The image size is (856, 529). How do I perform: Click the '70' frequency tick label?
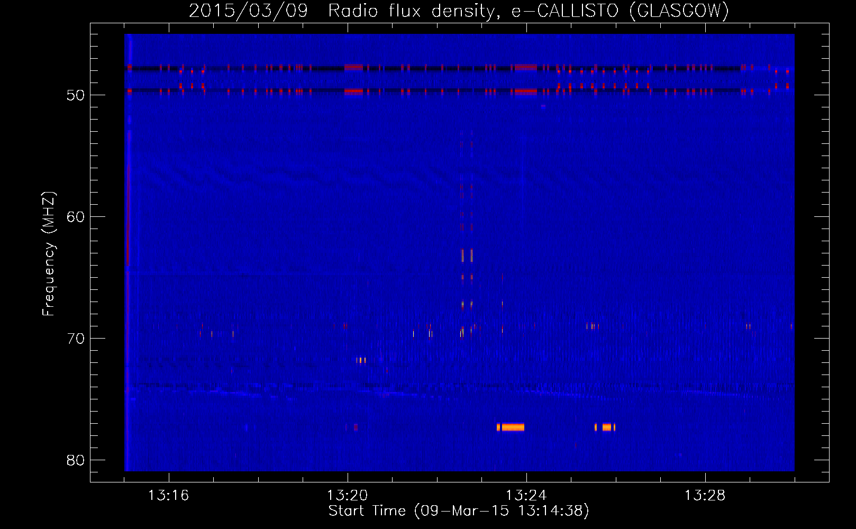click(x=76, y=339)
